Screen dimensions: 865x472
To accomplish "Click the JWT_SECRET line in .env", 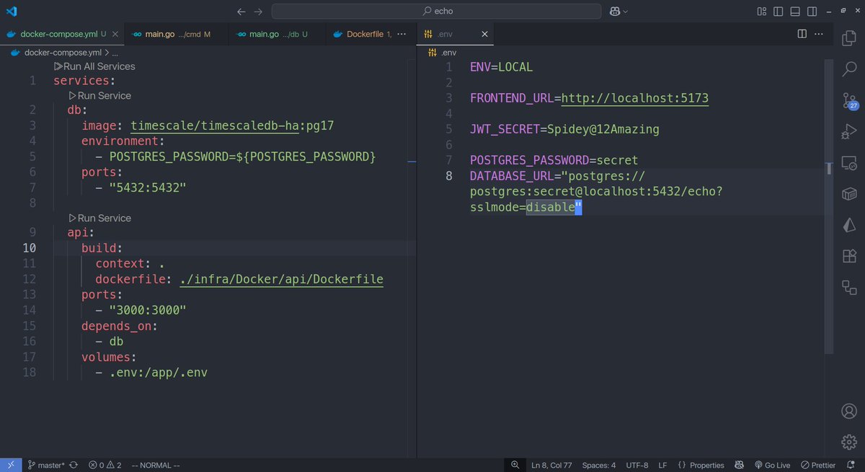I will pyautogui.click(x=564, y=129).
